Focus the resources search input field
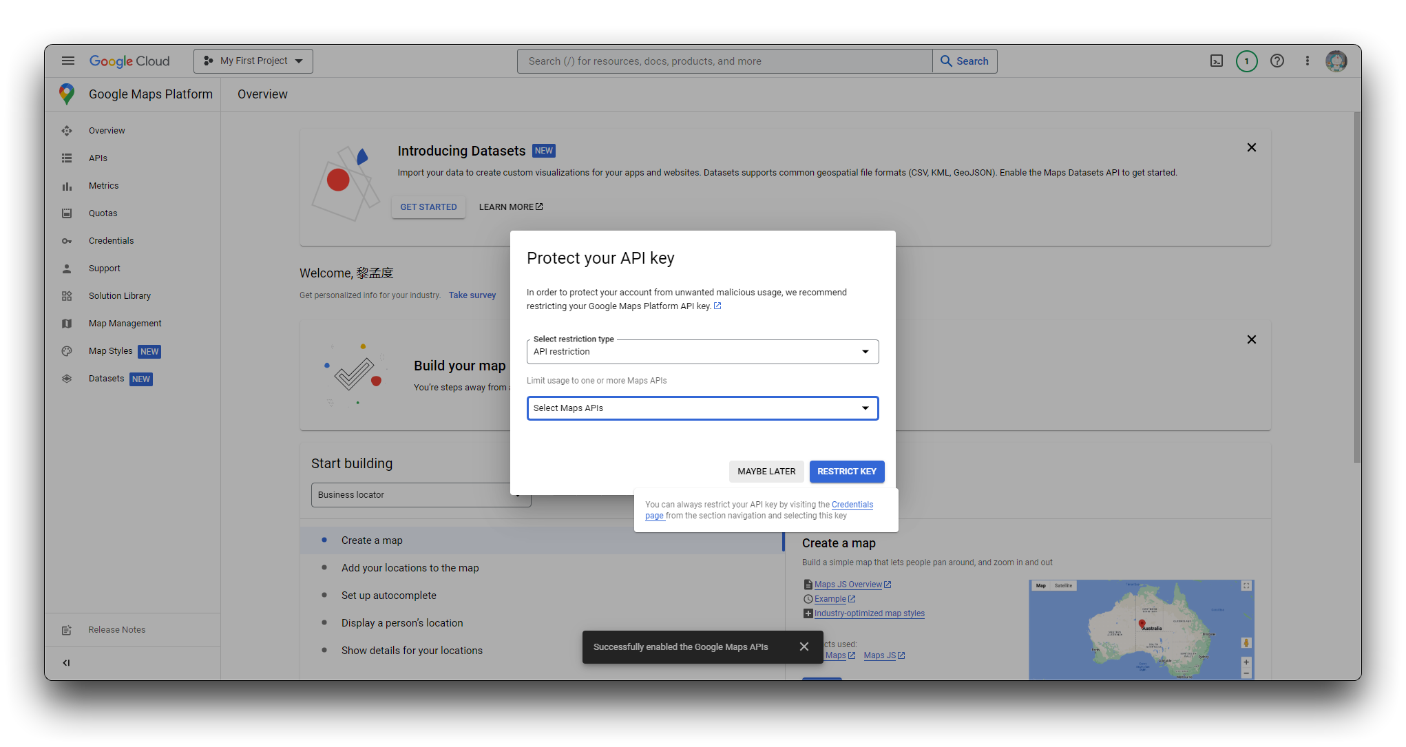The image size is (1406, 747). click(x=724, y=61)
